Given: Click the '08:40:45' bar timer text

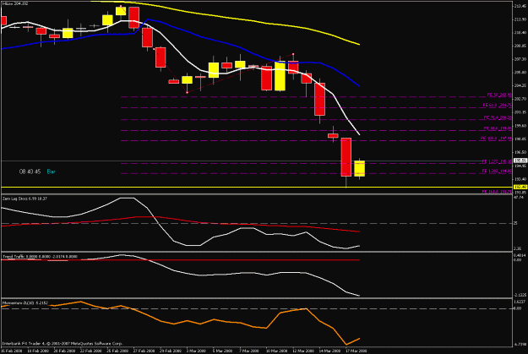Looking at the screenshot, I should click(x=30, y=172).
